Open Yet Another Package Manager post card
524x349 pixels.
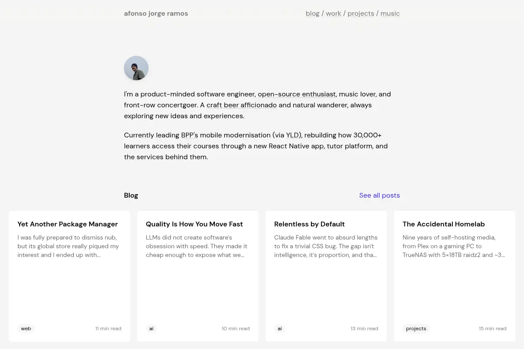point(69,276)
